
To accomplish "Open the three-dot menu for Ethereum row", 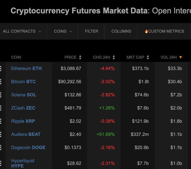I will (1, 68).
